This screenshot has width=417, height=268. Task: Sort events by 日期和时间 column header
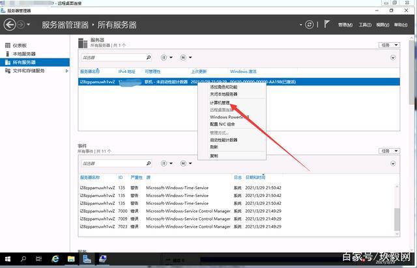coord(255,178)
